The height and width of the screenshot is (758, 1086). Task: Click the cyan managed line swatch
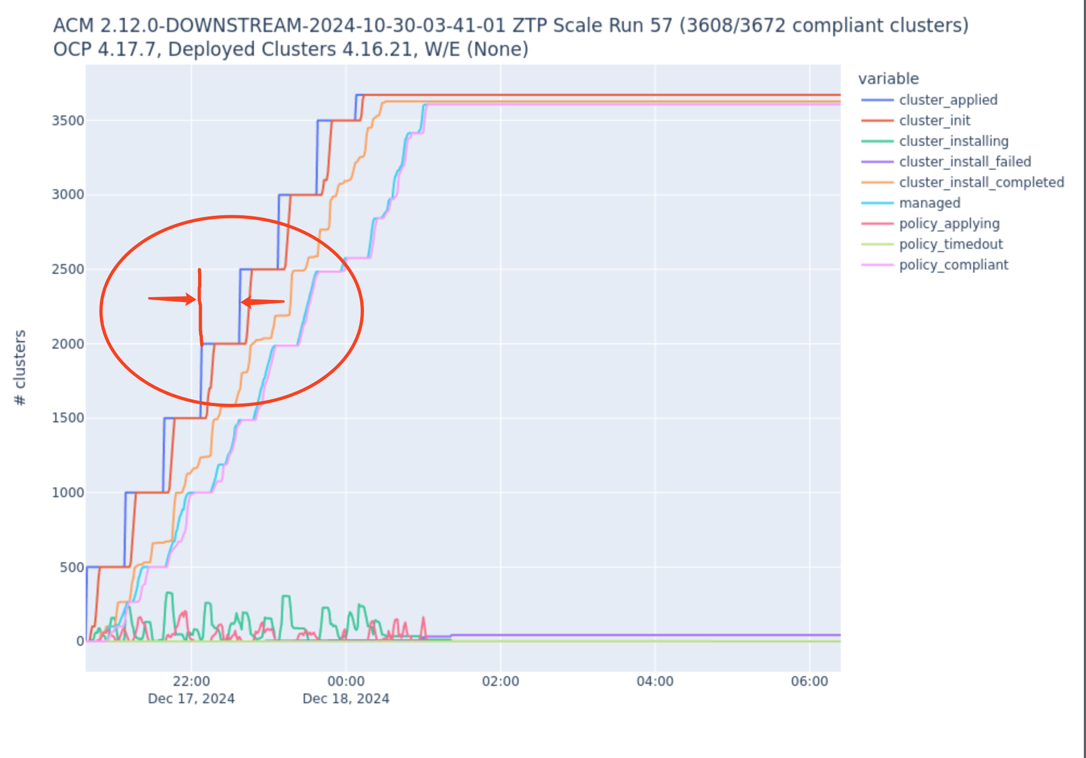coord(877,203)
